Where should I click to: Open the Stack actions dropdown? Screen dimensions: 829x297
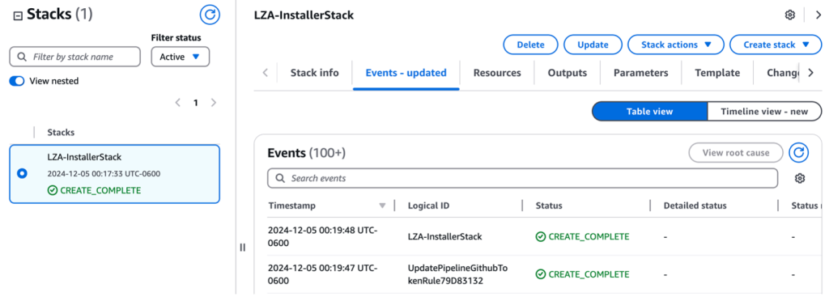(x=675, y=45)
